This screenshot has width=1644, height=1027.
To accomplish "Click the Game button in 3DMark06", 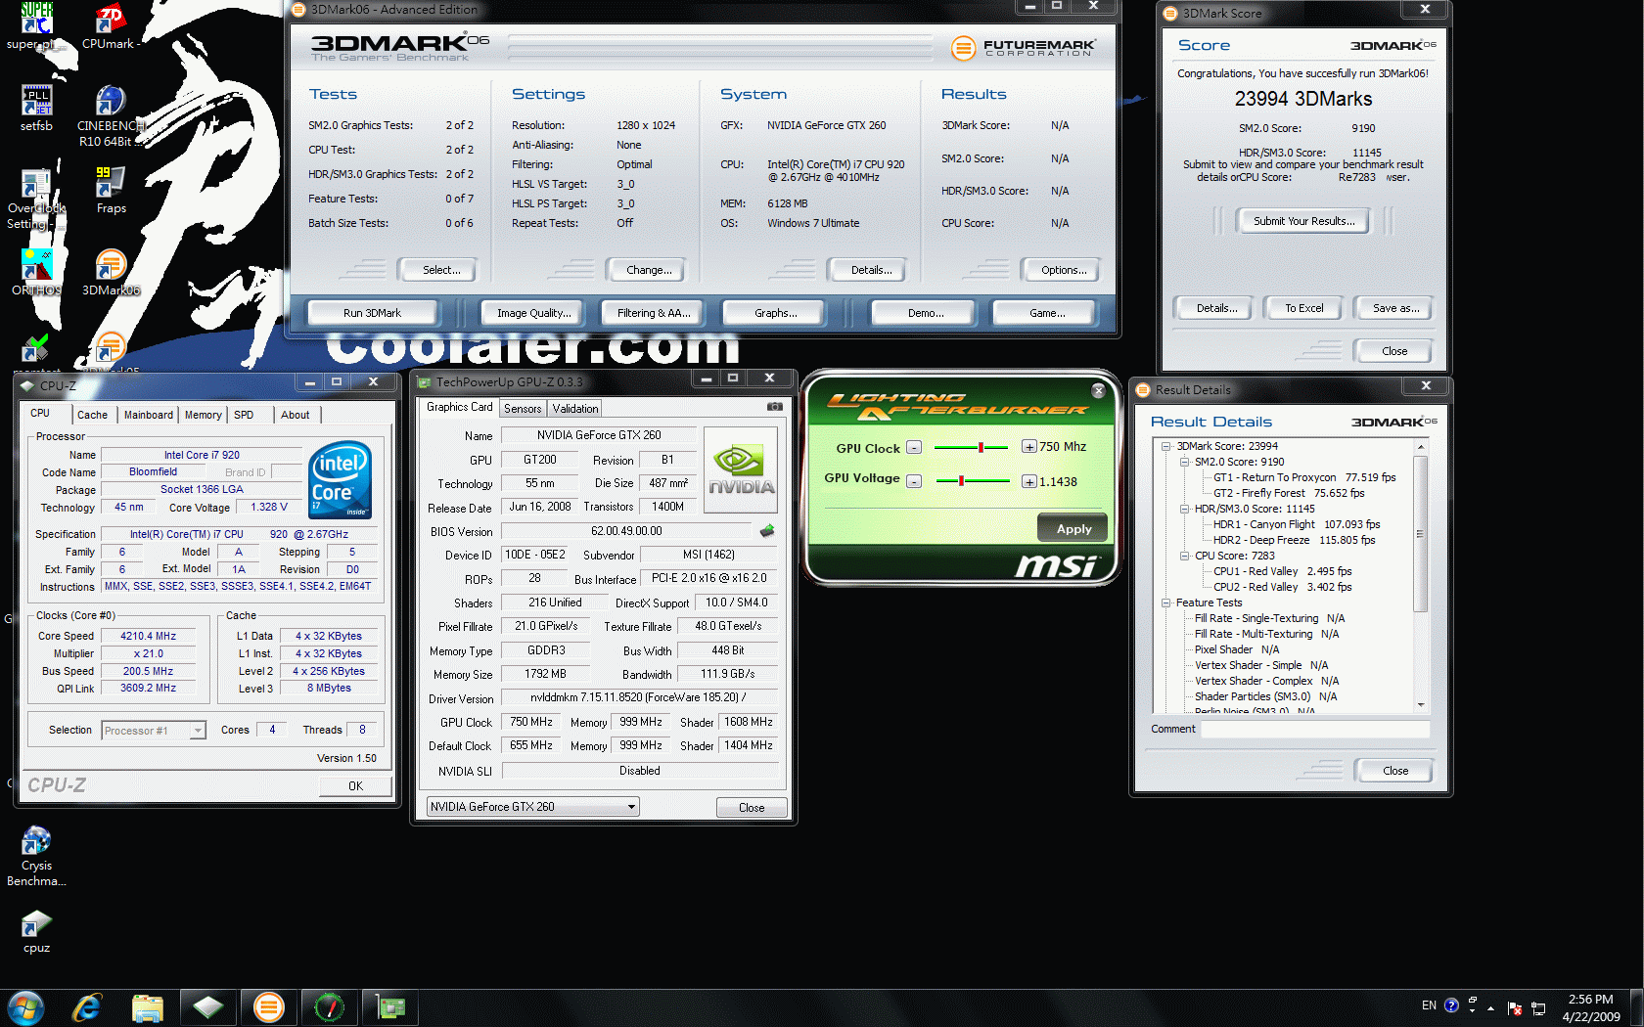I will [1046, 313].
